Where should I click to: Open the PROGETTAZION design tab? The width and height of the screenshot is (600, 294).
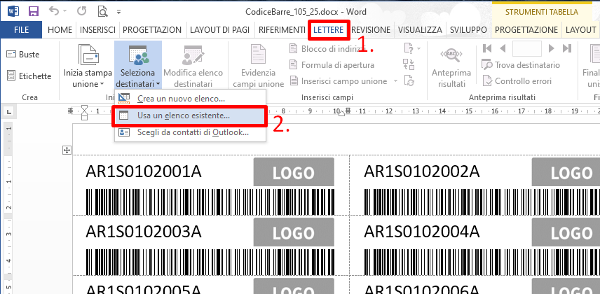tap(152, 30)
